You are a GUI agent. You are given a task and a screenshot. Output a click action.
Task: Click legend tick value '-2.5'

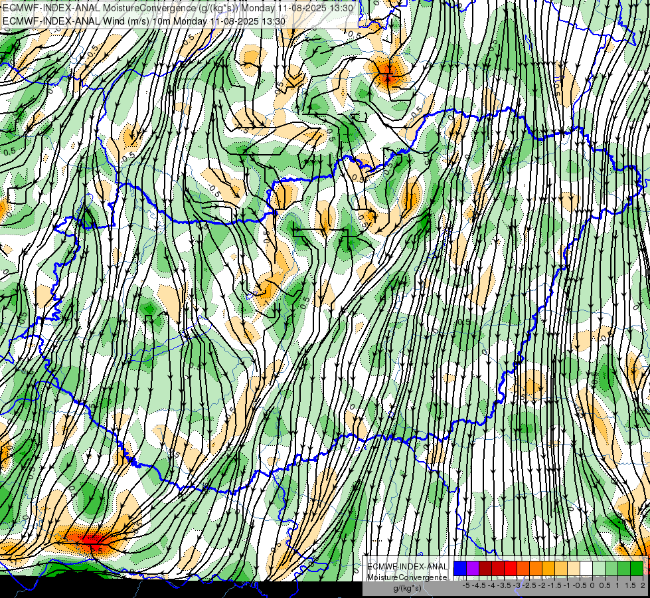529,585
